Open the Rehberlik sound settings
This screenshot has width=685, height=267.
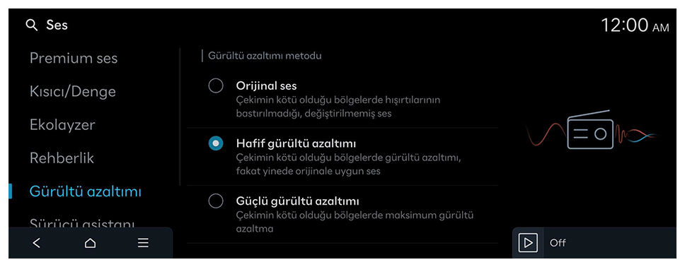[x=62, y=158]
